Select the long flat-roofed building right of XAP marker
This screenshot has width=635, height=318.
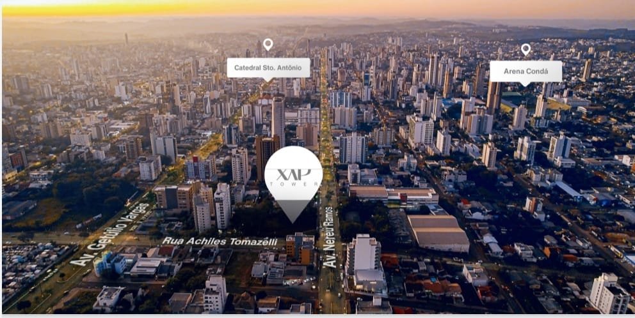394,195
